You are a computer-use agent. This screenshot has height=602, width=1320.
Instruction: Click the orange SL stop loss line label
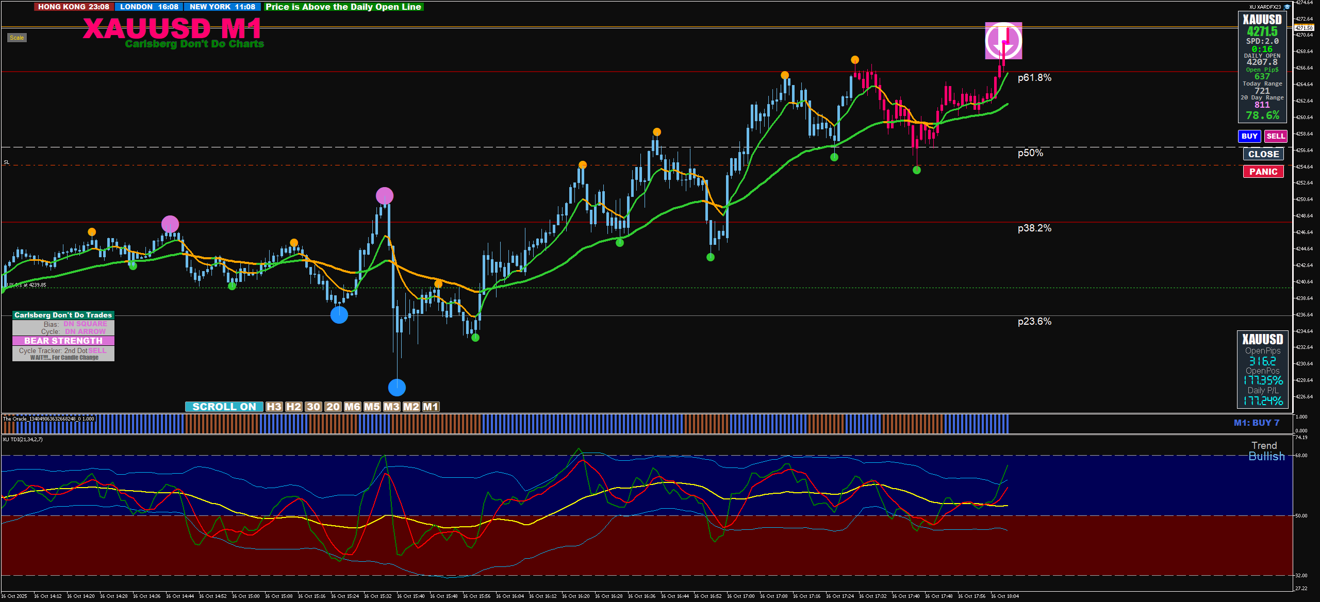tap(7, 162)
